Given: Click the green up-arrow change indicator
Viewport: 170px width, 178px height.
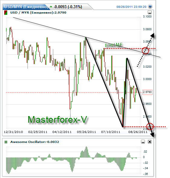Looking at the screenshot, I should tap(51, 7).
